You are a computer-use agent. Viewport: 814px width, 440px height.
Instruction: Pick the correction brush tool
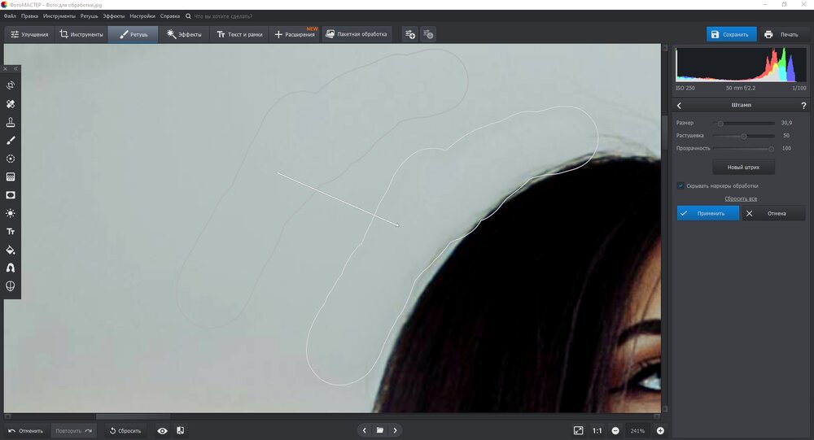tap(11, 141)
